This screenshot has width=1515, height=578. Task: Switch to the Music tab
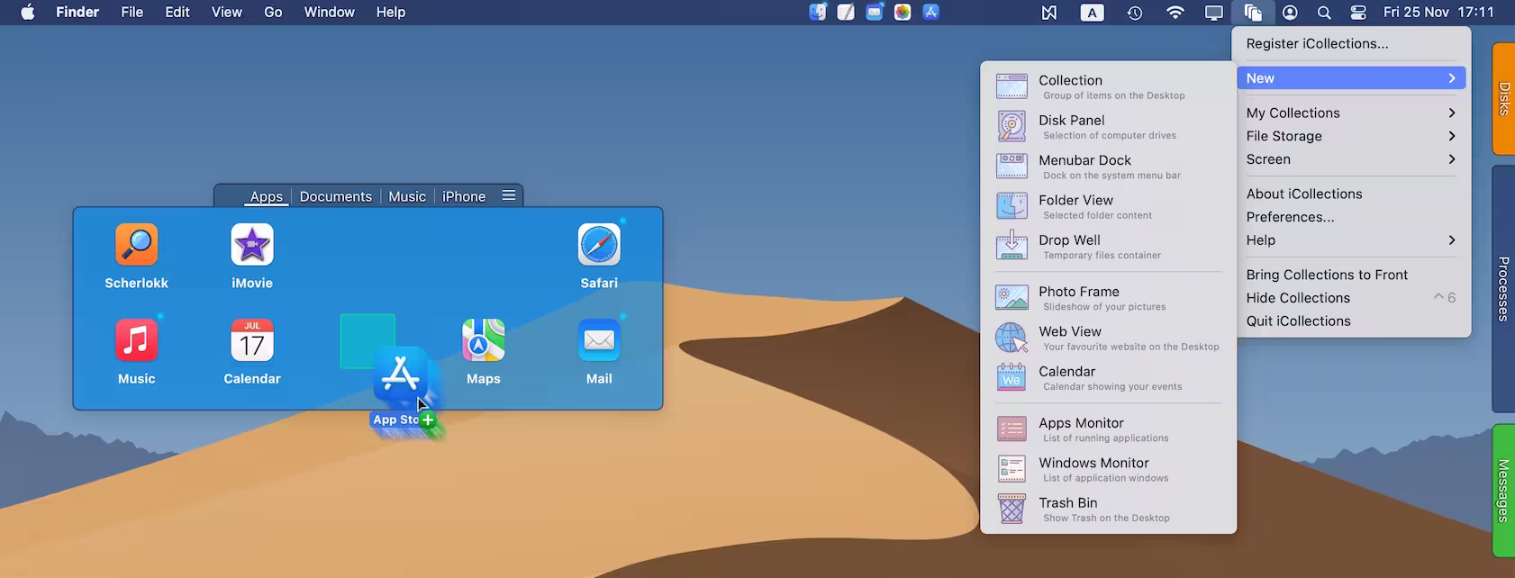tap(407, 196)
